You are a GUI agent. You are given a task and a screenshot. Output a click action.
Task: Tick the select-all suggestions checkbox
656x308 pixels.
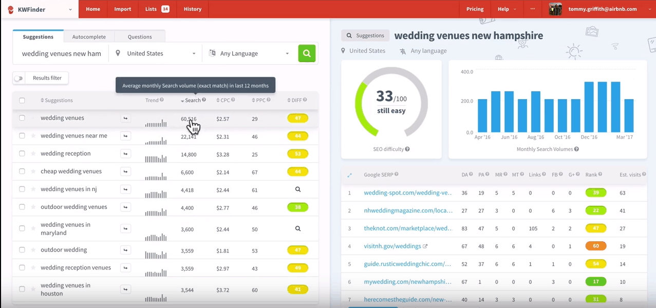[22, 101]
